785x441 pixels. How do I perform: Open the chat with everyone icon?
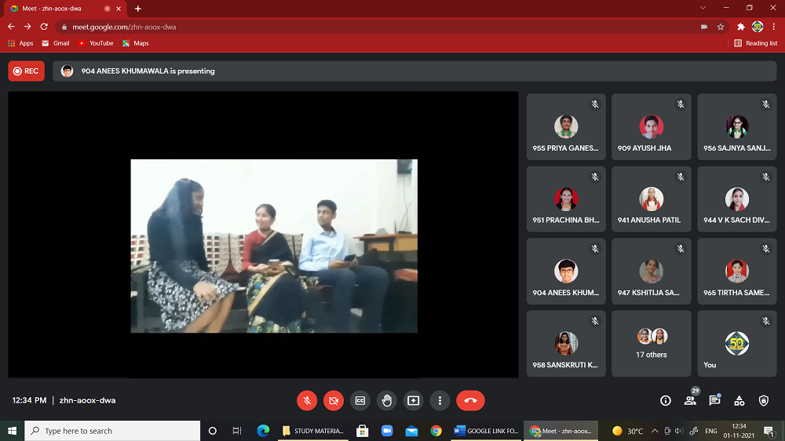click(x=714, y=400)
